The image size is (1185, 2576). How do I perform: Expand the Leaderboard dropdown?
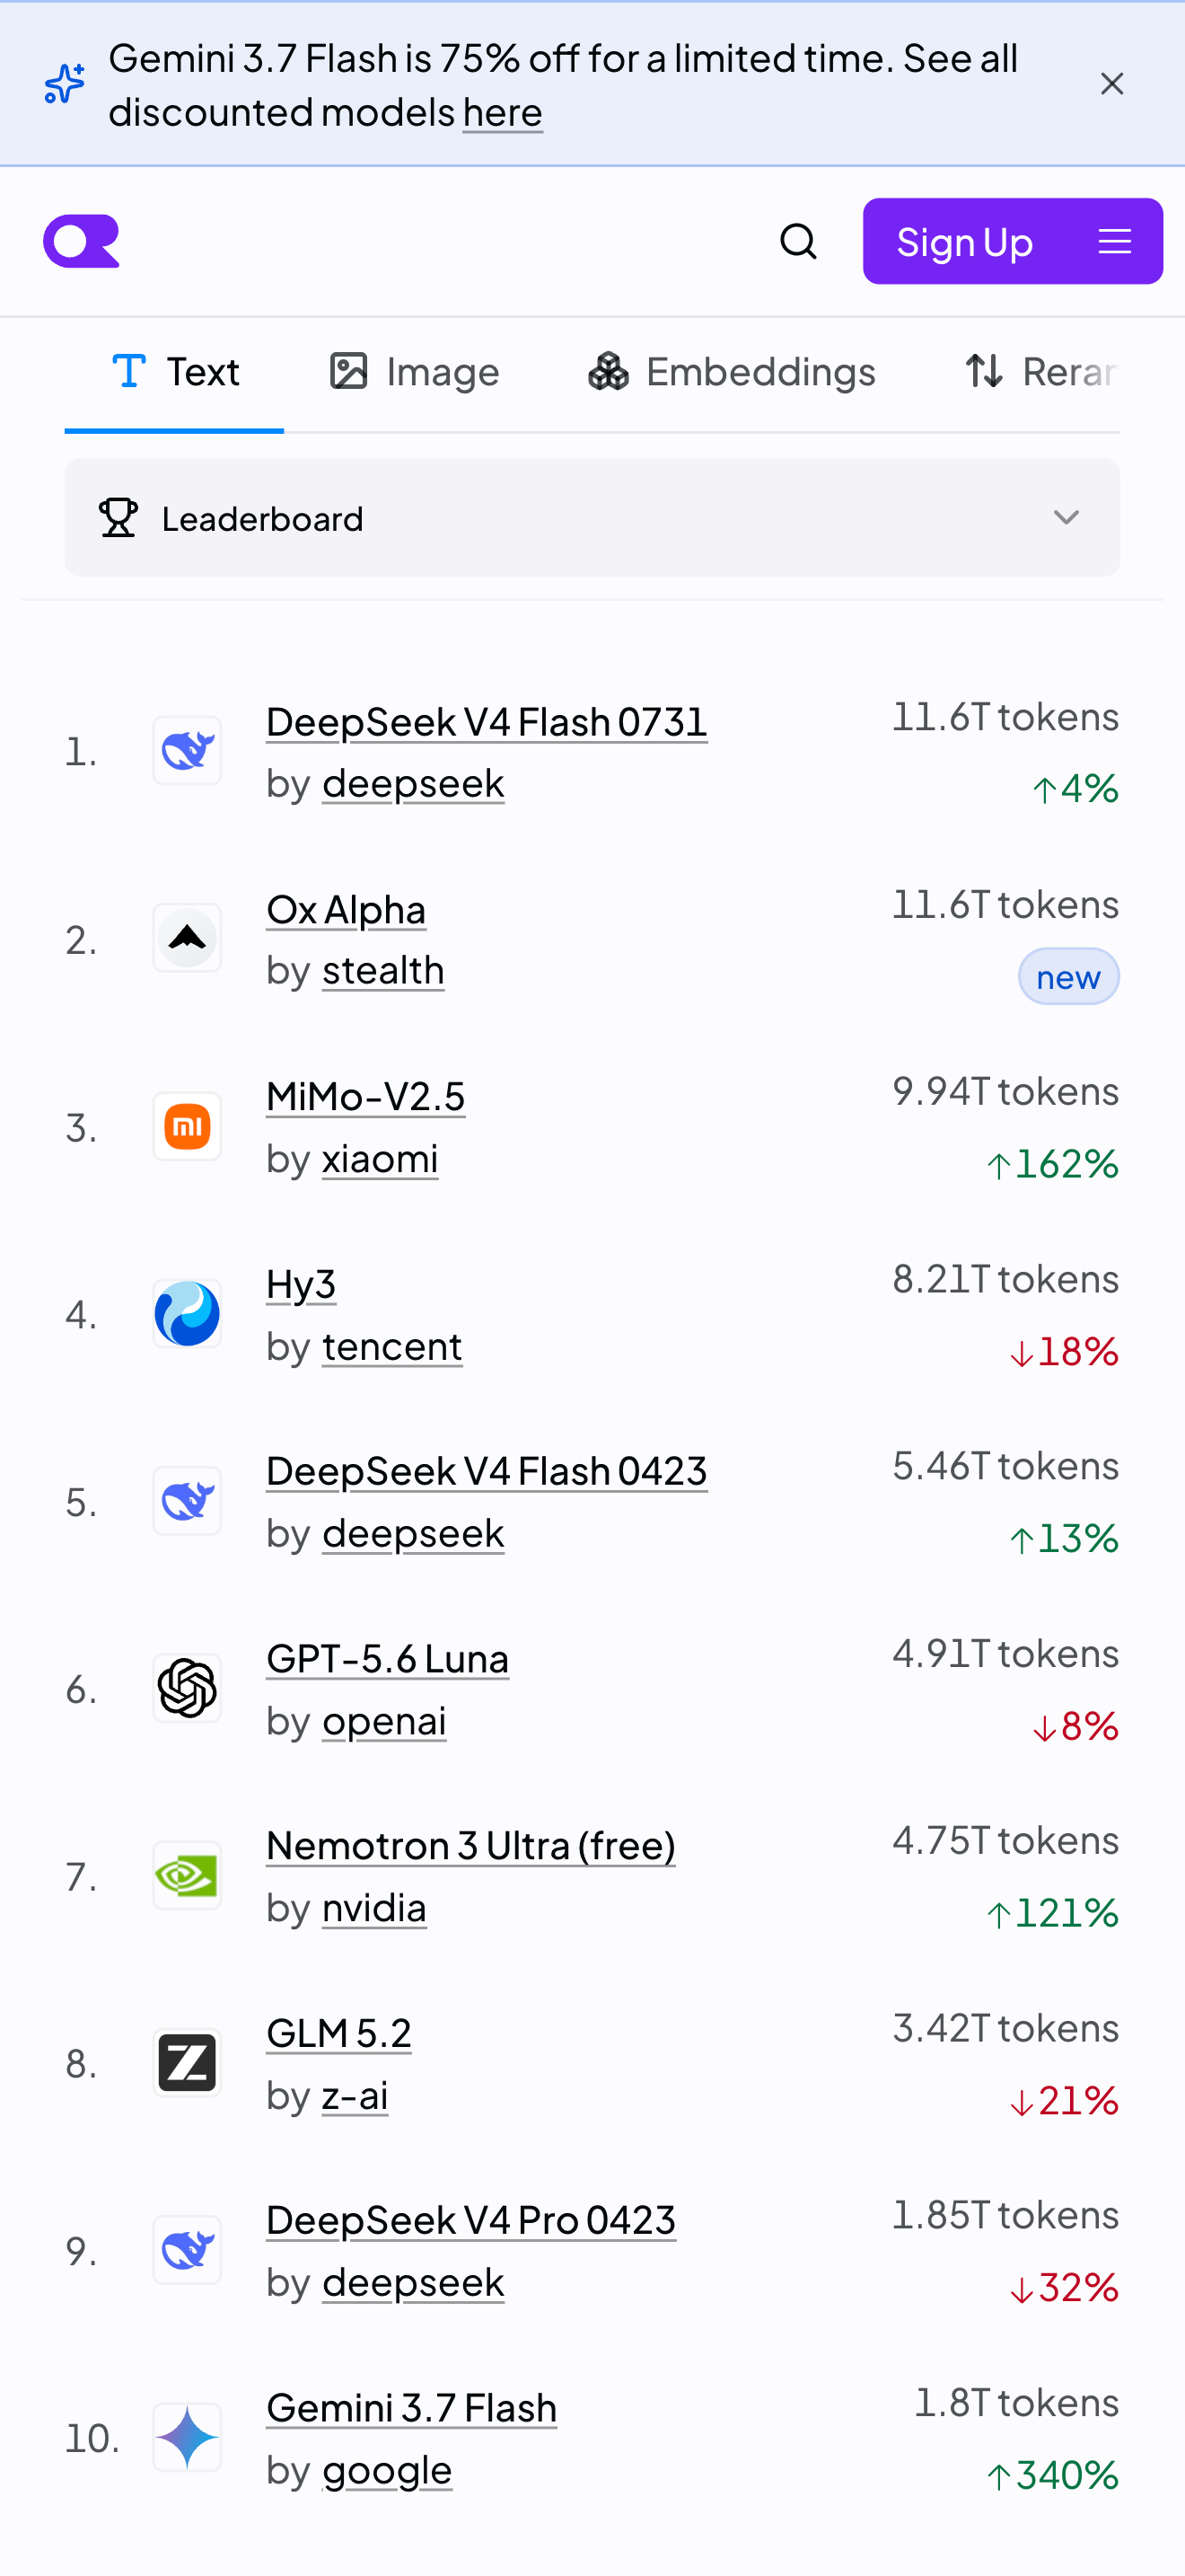coord(592,517)
